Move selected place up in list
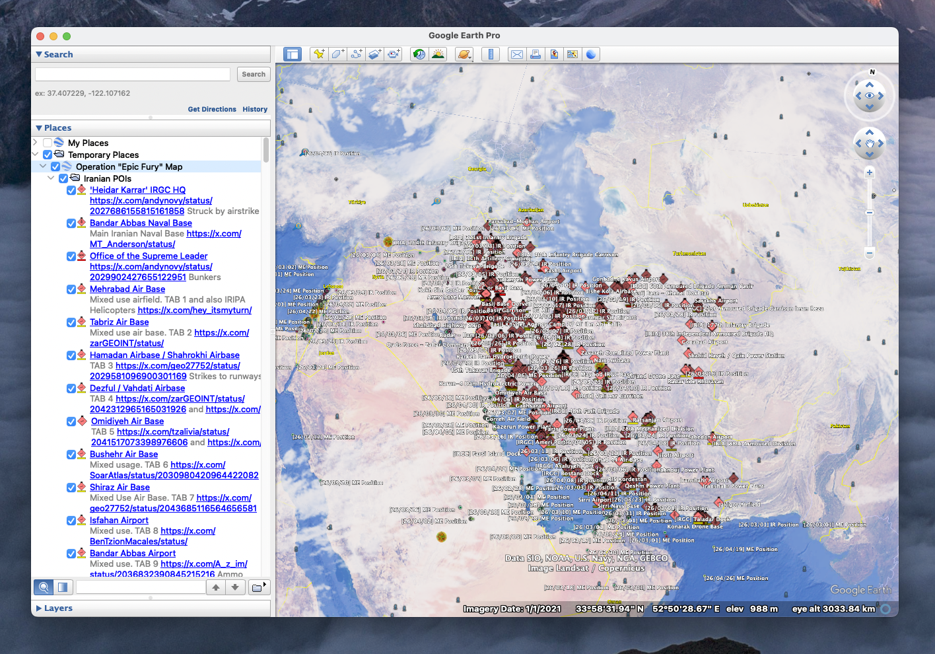The image size is (935, 654). coord(216,587)
